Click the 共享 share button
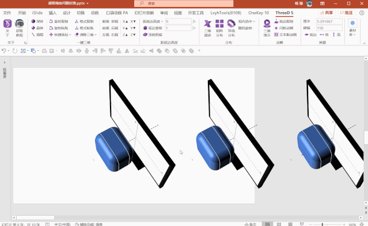The height and width of the screenshot is (226, 368). [327, 13]
